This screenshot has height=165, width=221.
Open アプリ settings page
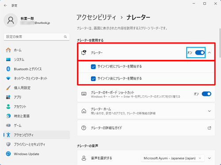[x=37, y=97]
